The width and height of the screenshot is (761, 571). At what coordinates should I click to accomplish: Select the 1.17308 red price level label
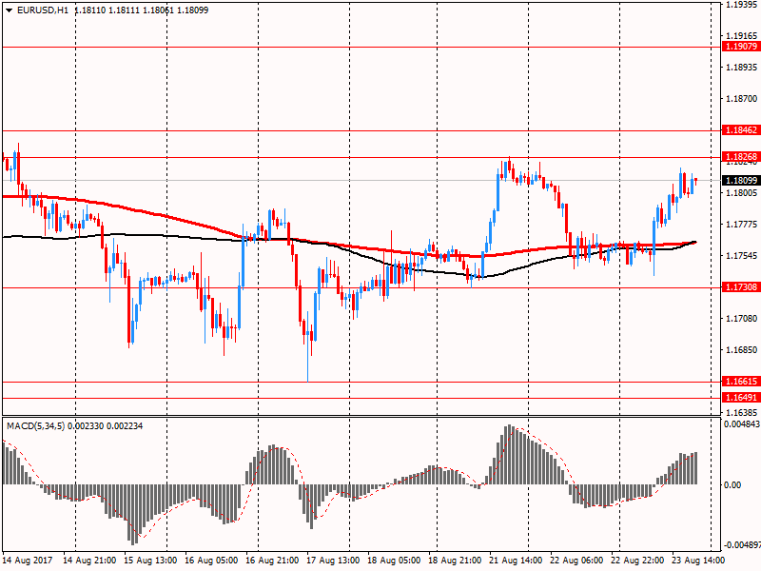tap(741, 287)
